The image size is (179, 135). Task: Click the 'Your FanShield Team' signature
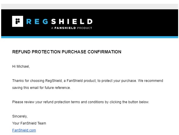pyautogui.click(x=29, y=123)
